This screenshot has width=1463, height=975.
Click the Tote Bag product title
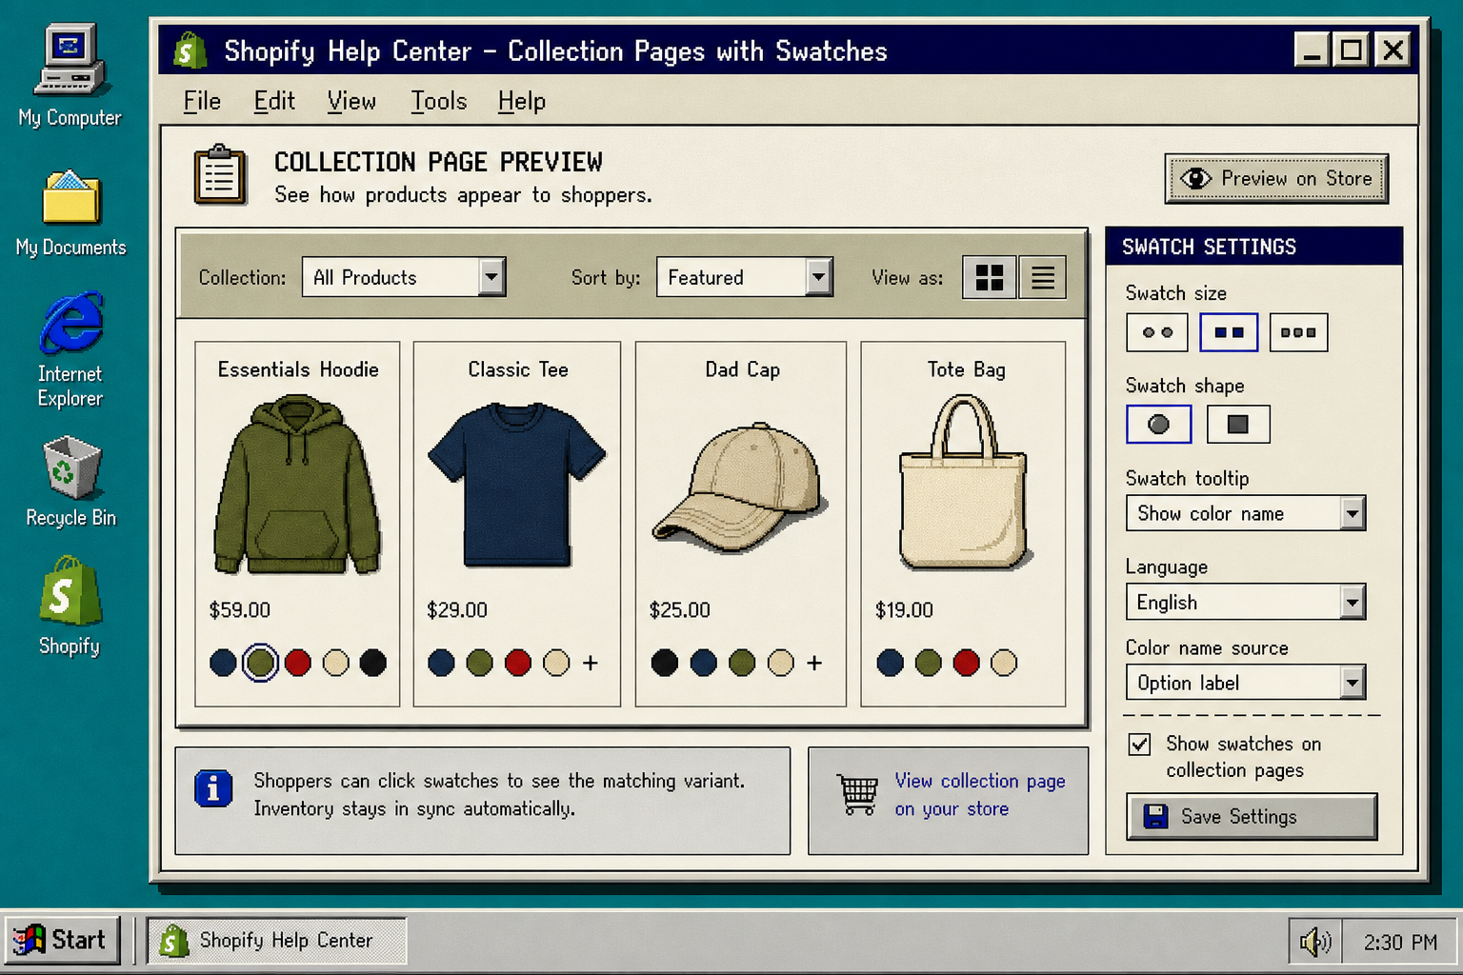(x=966, y=369)
